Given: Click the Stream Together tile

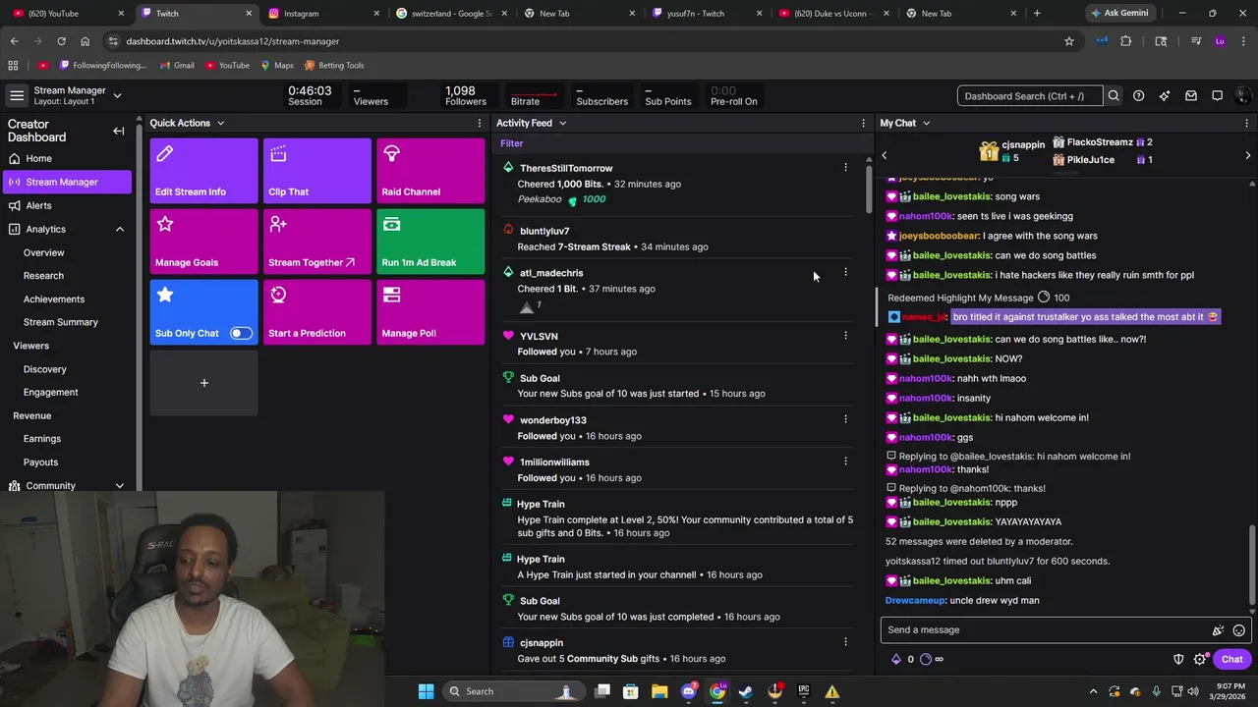Looking at the screenshot, I should coord(317,242).
